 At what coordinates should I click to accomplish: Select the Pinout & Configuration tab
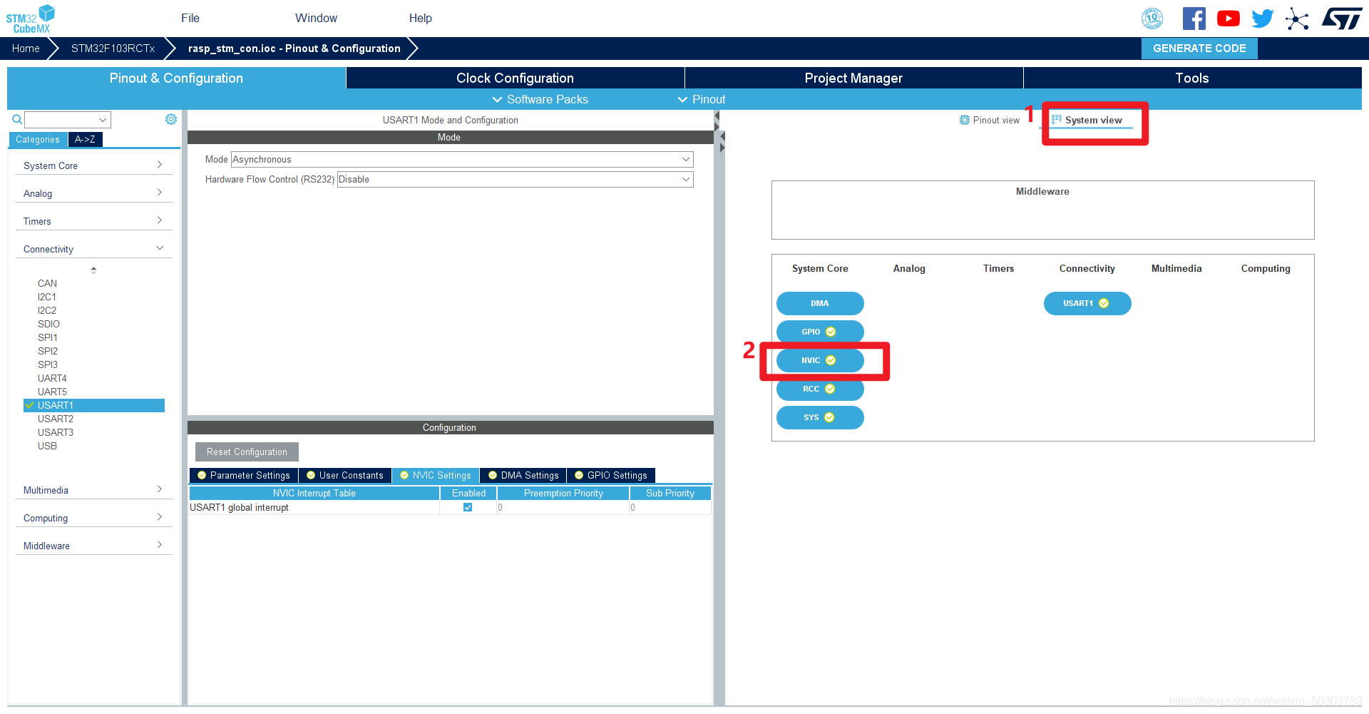[x=176, y=78]
